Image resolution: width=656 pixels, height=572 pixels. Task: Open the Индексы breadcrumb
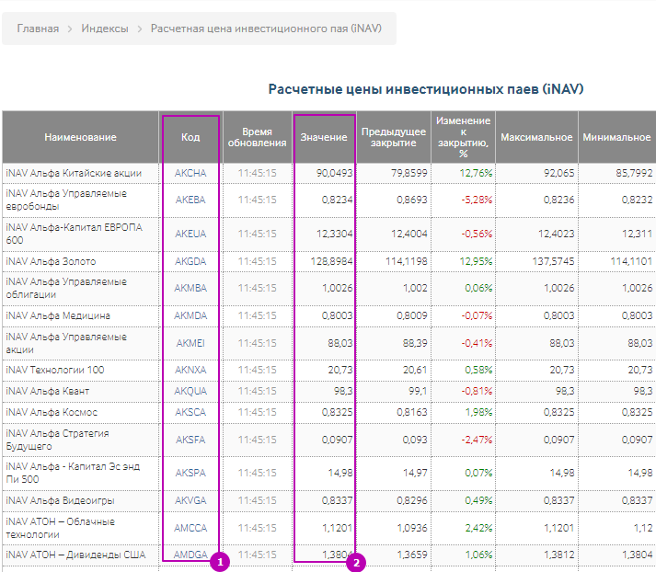[105, 29]
